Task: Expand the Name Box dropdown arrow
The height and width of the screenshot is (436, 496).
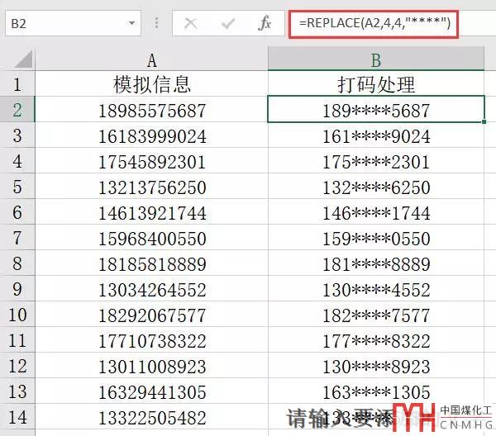Action: click(x=131, y=23)
